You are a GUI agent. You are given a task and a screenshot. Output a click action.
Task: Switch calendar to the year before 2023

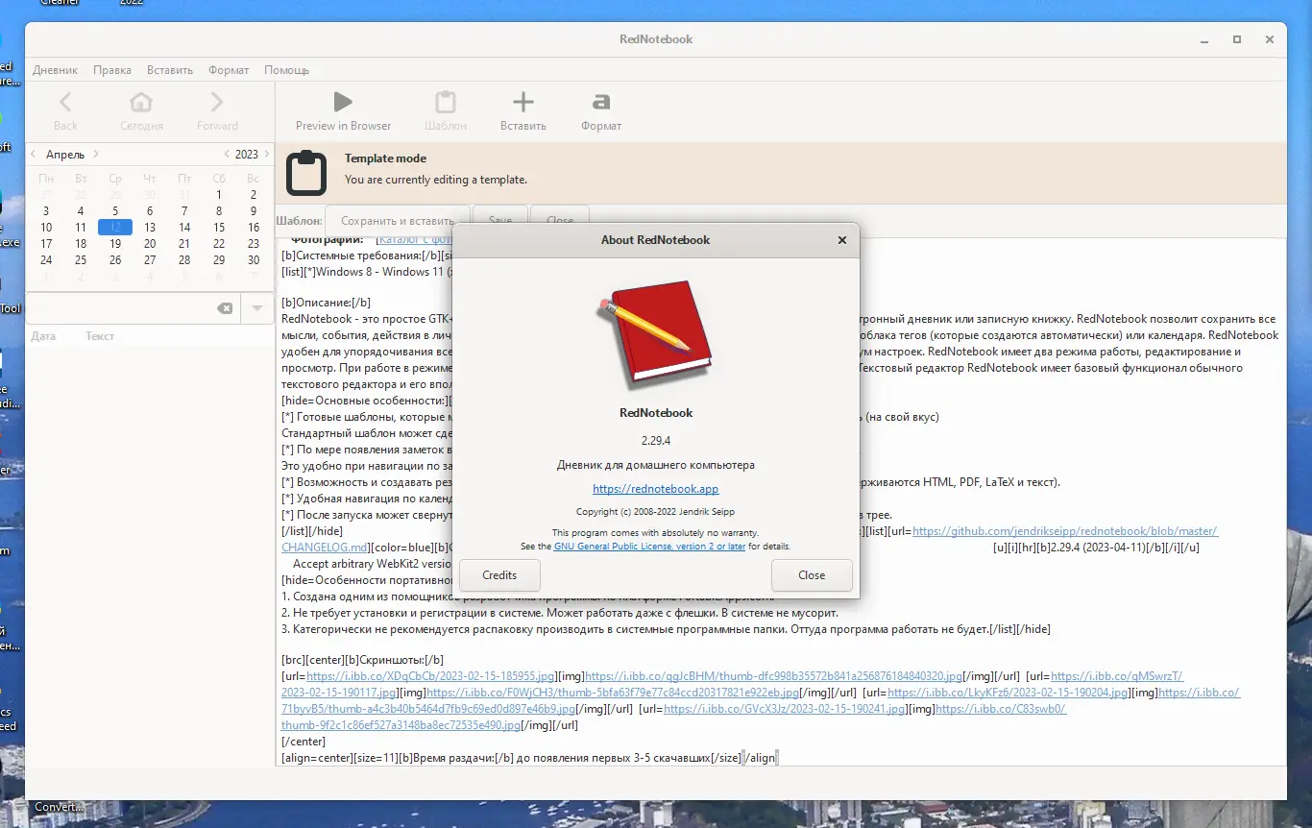pos(227,154)
